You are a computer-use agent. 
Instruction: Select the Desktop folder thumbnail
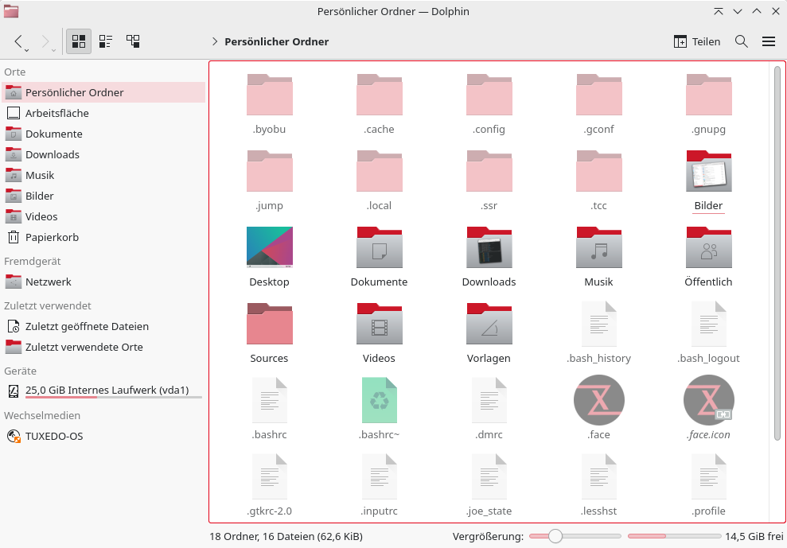[270, 247]
